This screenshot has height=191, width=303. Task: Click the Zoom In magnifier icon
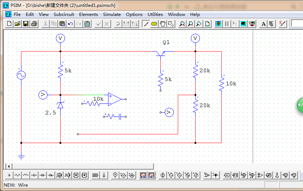pyautogui.click(x=182, y=24)
